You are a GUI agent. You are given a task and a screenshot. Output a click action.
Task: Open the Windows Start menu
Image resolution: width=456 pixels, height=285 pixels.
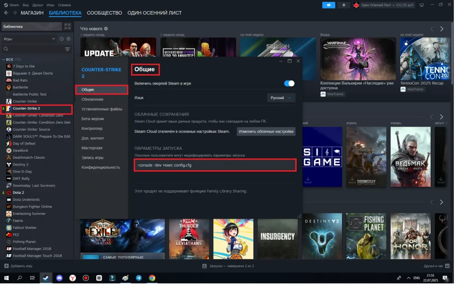(6, 278)
